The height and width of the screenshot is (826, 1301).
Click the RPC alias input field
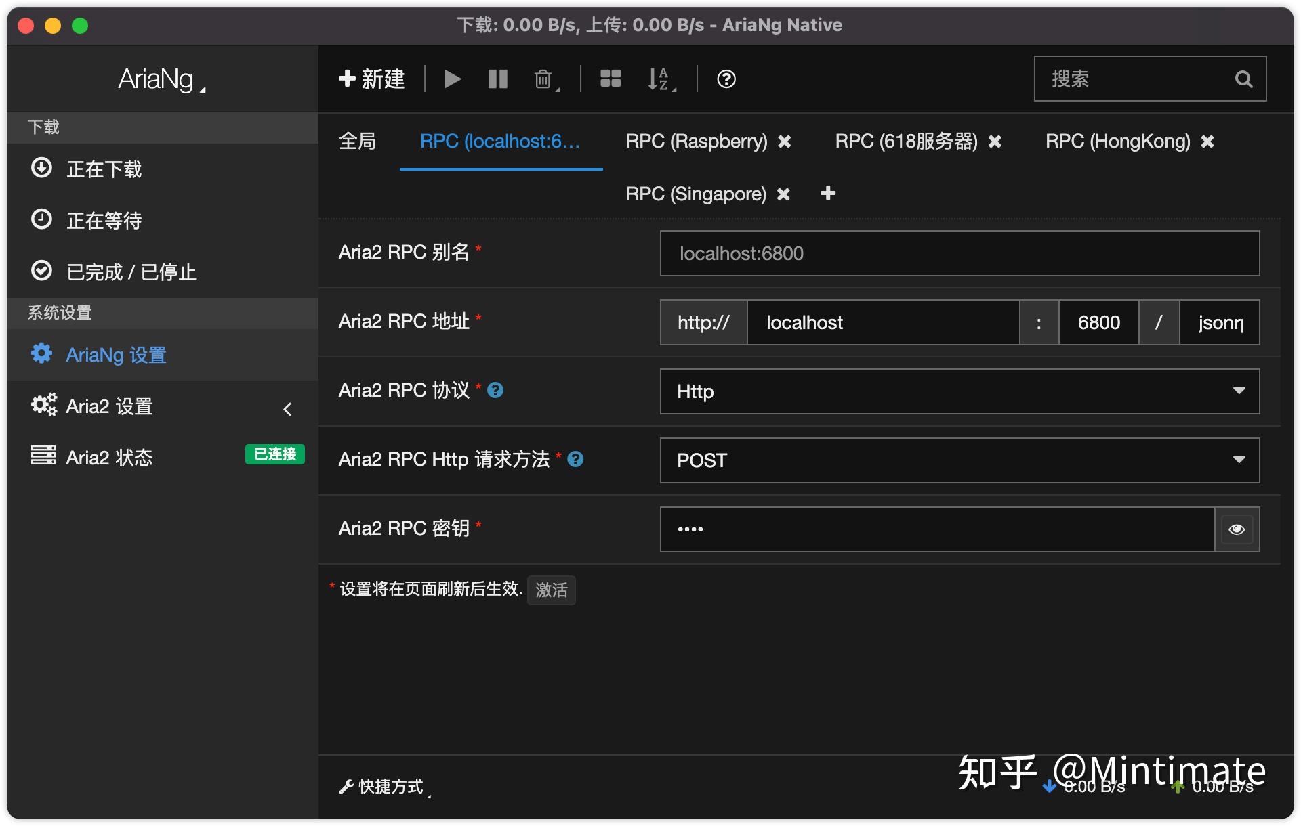pos(959,253)
